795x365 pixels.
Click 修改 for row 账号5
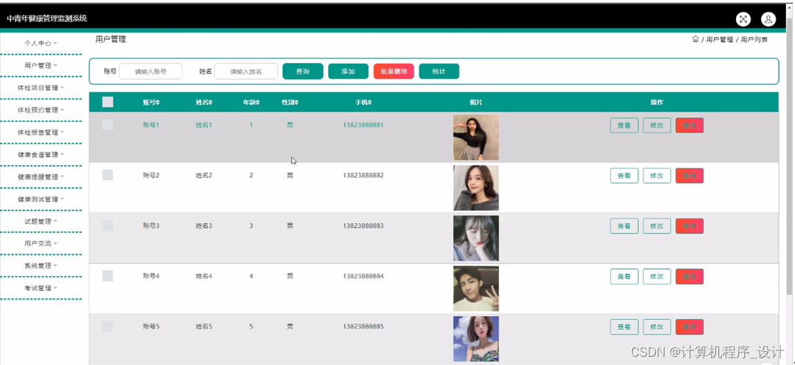656,327
